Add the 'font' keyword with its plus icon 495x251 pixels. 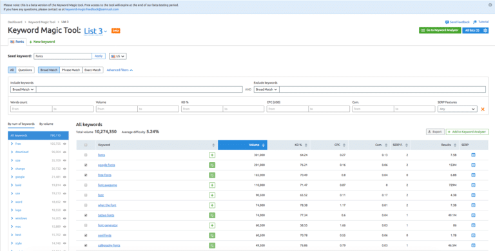[x=212, y=195]
